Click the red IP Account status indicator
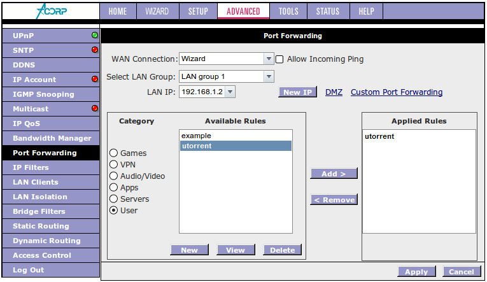Viewport: 487px width, 282px height. coord(95,79)
